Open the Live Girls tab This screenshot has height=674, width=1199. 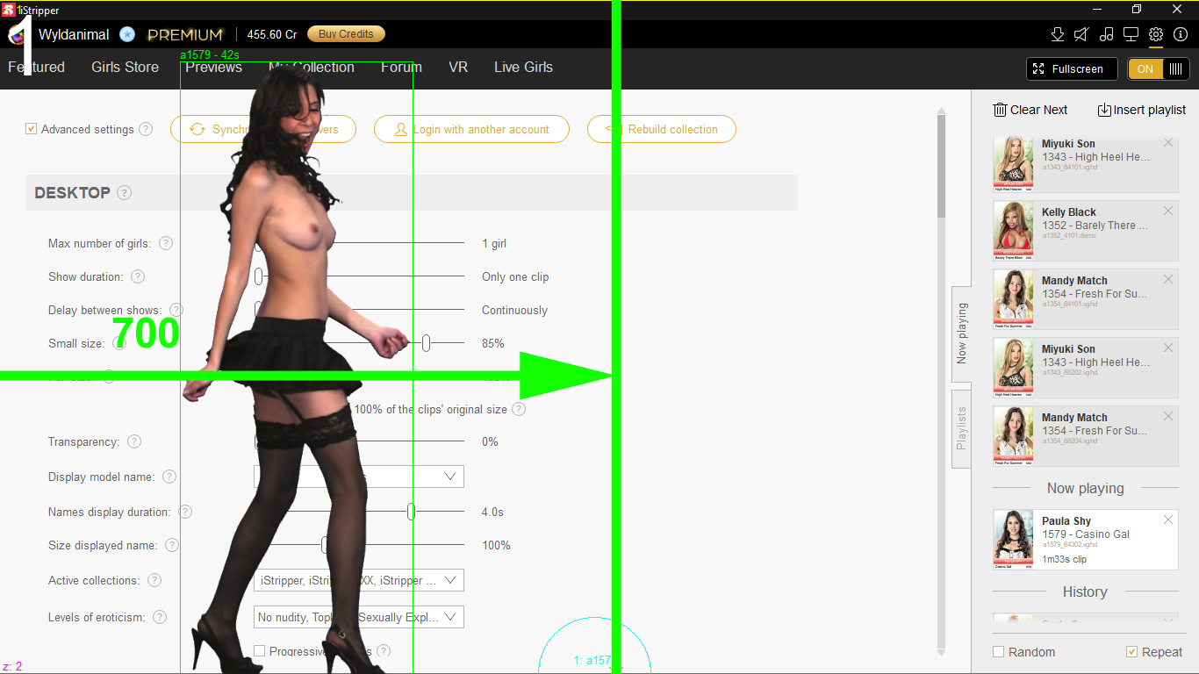(x=523, y=67)
